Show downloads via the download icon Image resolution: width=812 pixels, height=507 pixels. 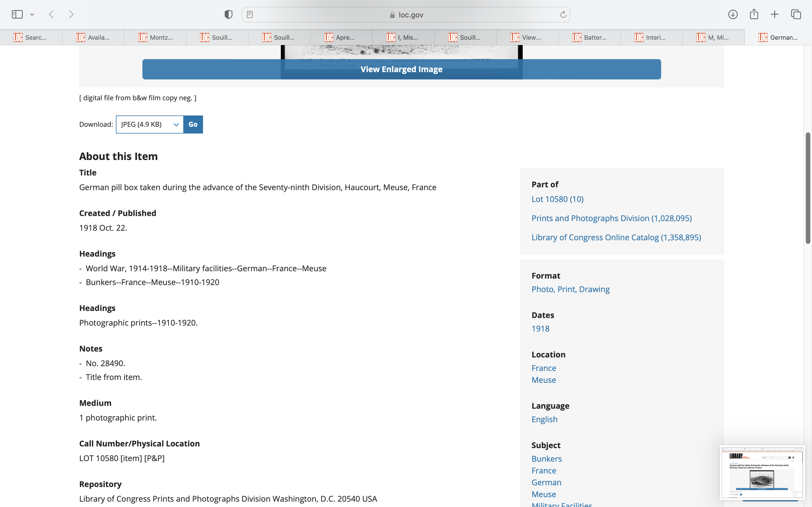[732, 14]
